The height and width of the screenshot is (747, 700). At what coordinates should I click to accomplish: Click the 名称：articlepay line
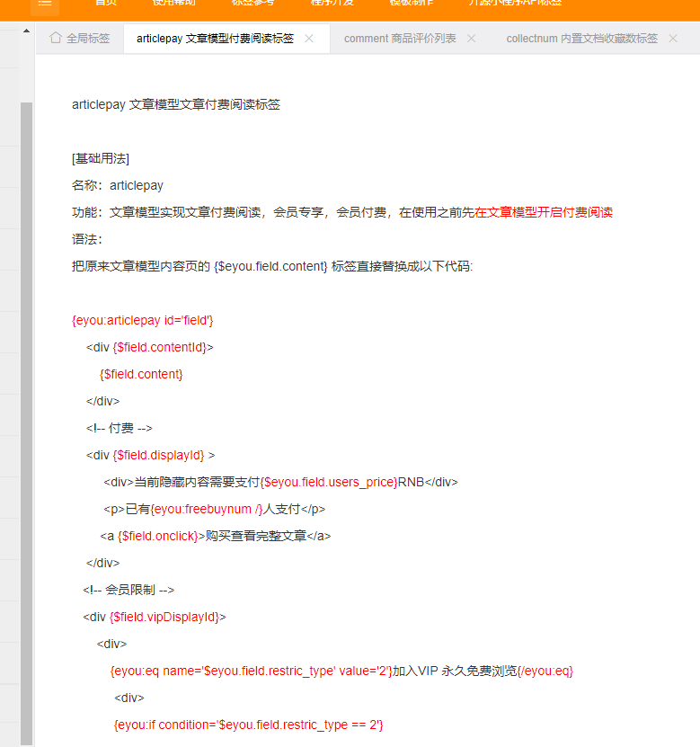pos(118,185)
